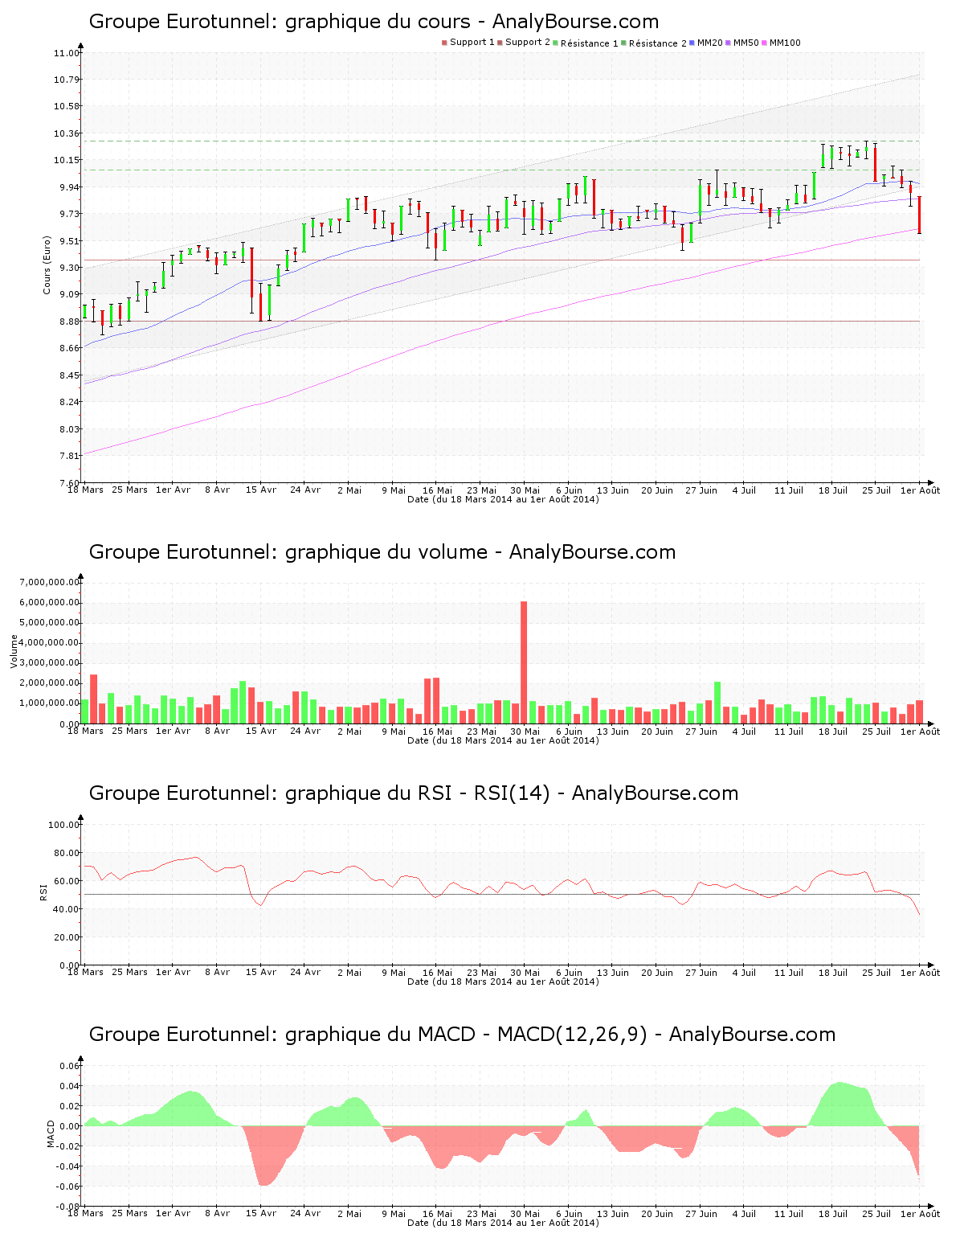Click the Support 1 red legend swatch
This screenshot has height=1246, width=964.
[444, 43]
